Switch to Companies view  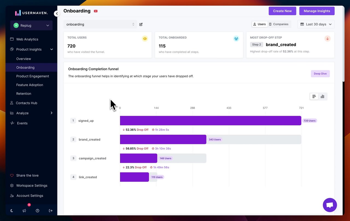point(279,24)
